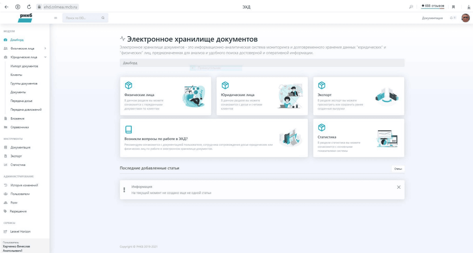
Task: Open the notifications bell icon
Action: pos(451,18)
